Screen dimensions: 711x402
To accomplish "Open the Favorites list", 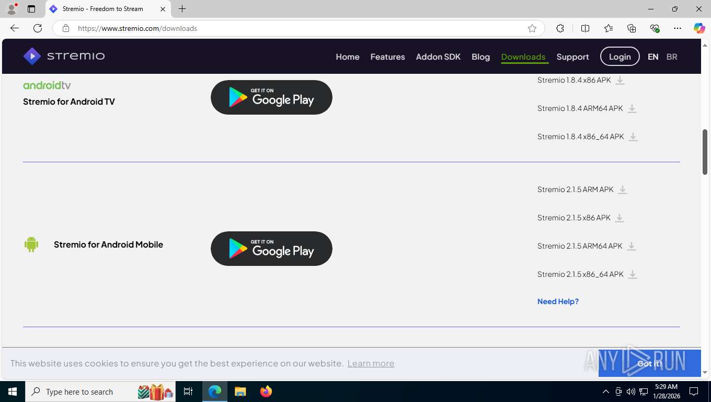I will point(609,28).
